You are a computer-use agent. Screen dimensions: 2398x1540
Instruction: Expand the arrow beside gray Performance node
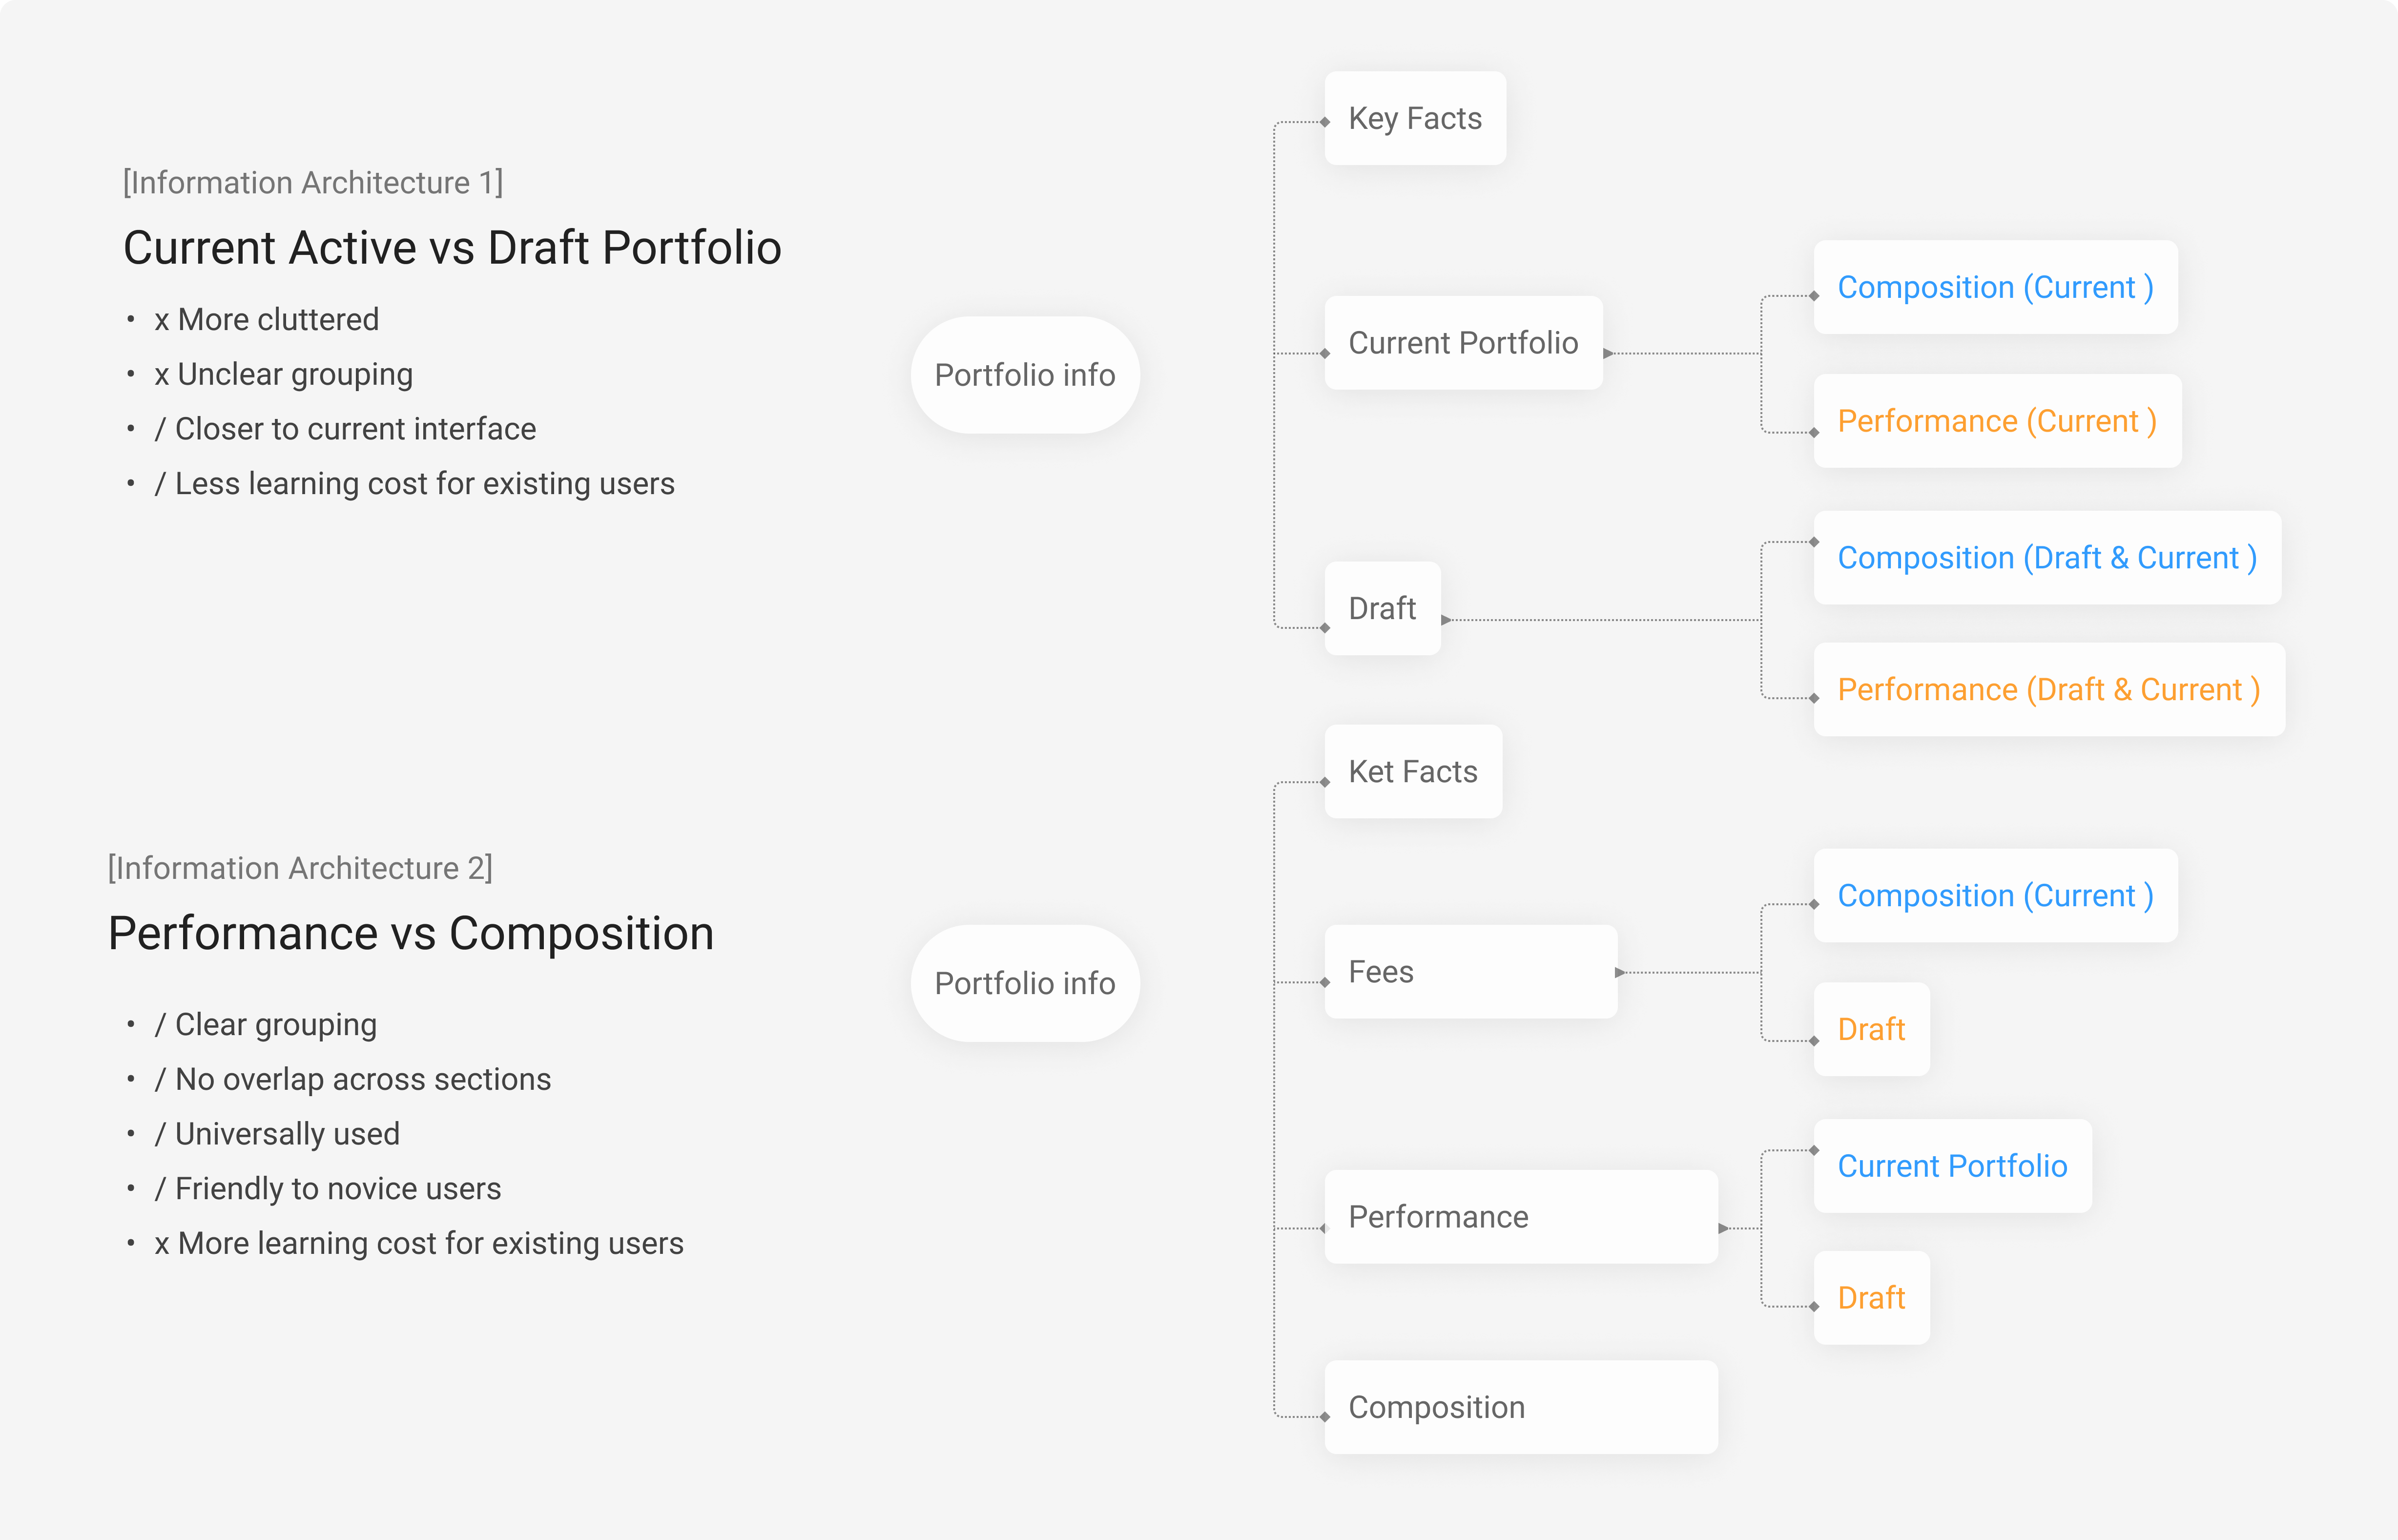(x=1722, y=1228)
